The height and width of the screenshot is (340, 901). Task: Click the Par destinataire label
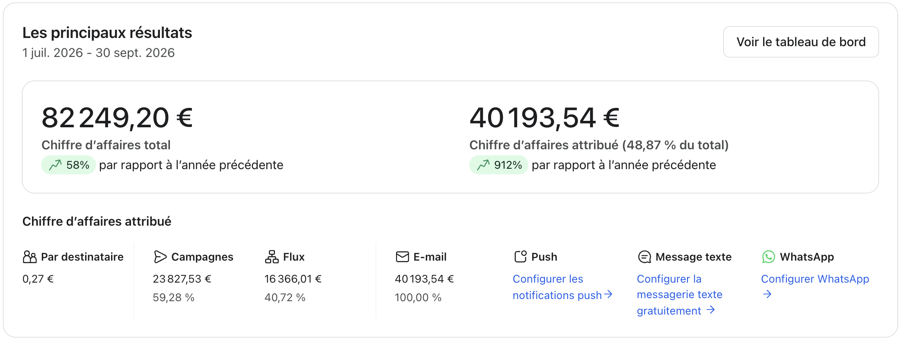[x=82, y=257]
